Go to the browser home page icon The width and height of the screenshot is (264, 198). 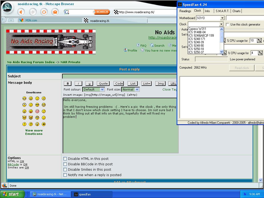pyautogui.click(x=55, y=12)
